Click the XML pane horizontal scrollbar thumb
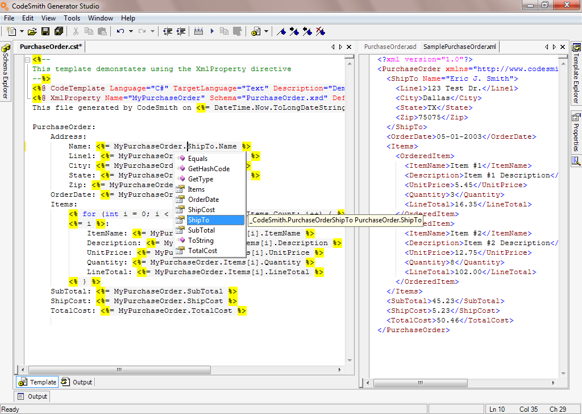 point(420,383)
